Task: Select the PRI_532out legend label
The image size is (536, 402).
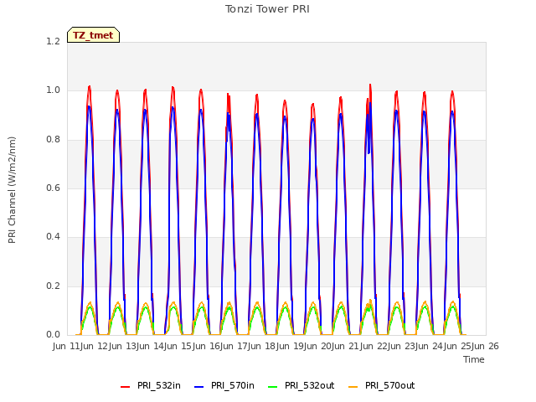Action: tap(310, 385)
